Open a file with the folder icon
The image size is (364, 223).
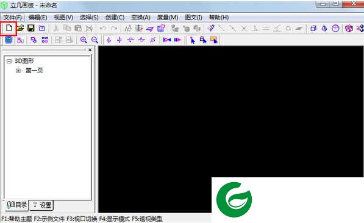(x=20, y=28)
